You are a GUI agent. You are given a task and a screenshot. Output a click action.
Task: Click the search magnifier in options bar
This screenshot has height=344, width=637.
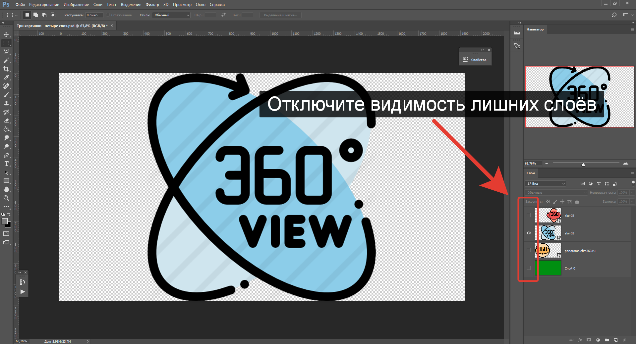pos(614,15)
